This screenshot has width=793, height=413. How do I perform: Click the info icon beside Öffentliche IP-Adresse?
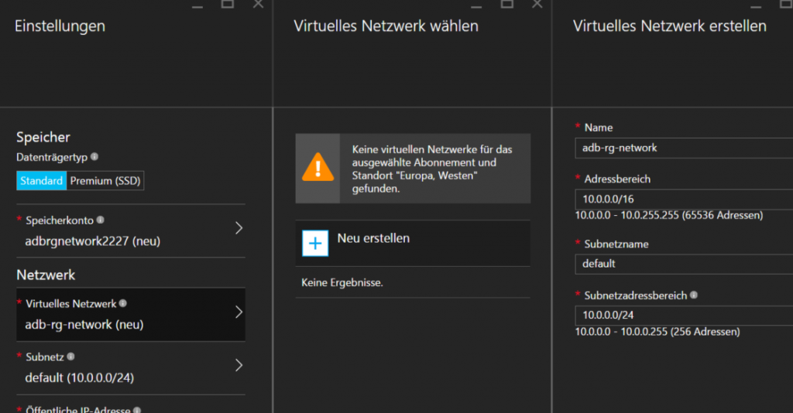(137, 410)
